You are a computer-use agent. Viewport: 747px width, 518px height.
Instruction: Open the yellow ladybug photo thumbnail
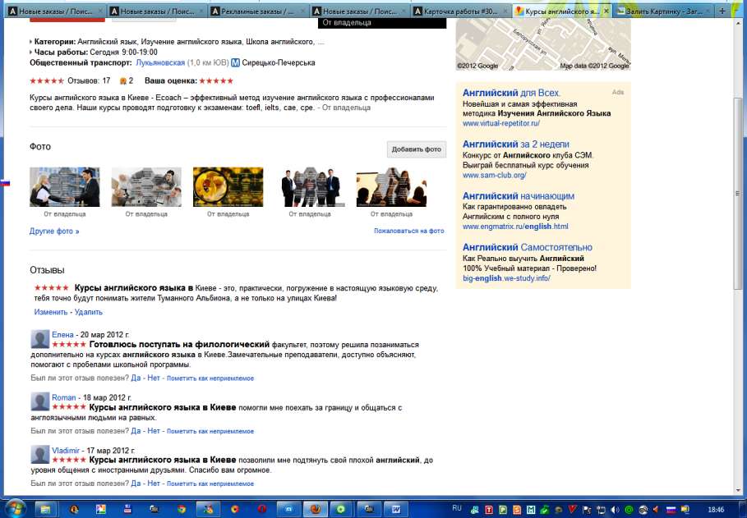click(x=228, y=186)
